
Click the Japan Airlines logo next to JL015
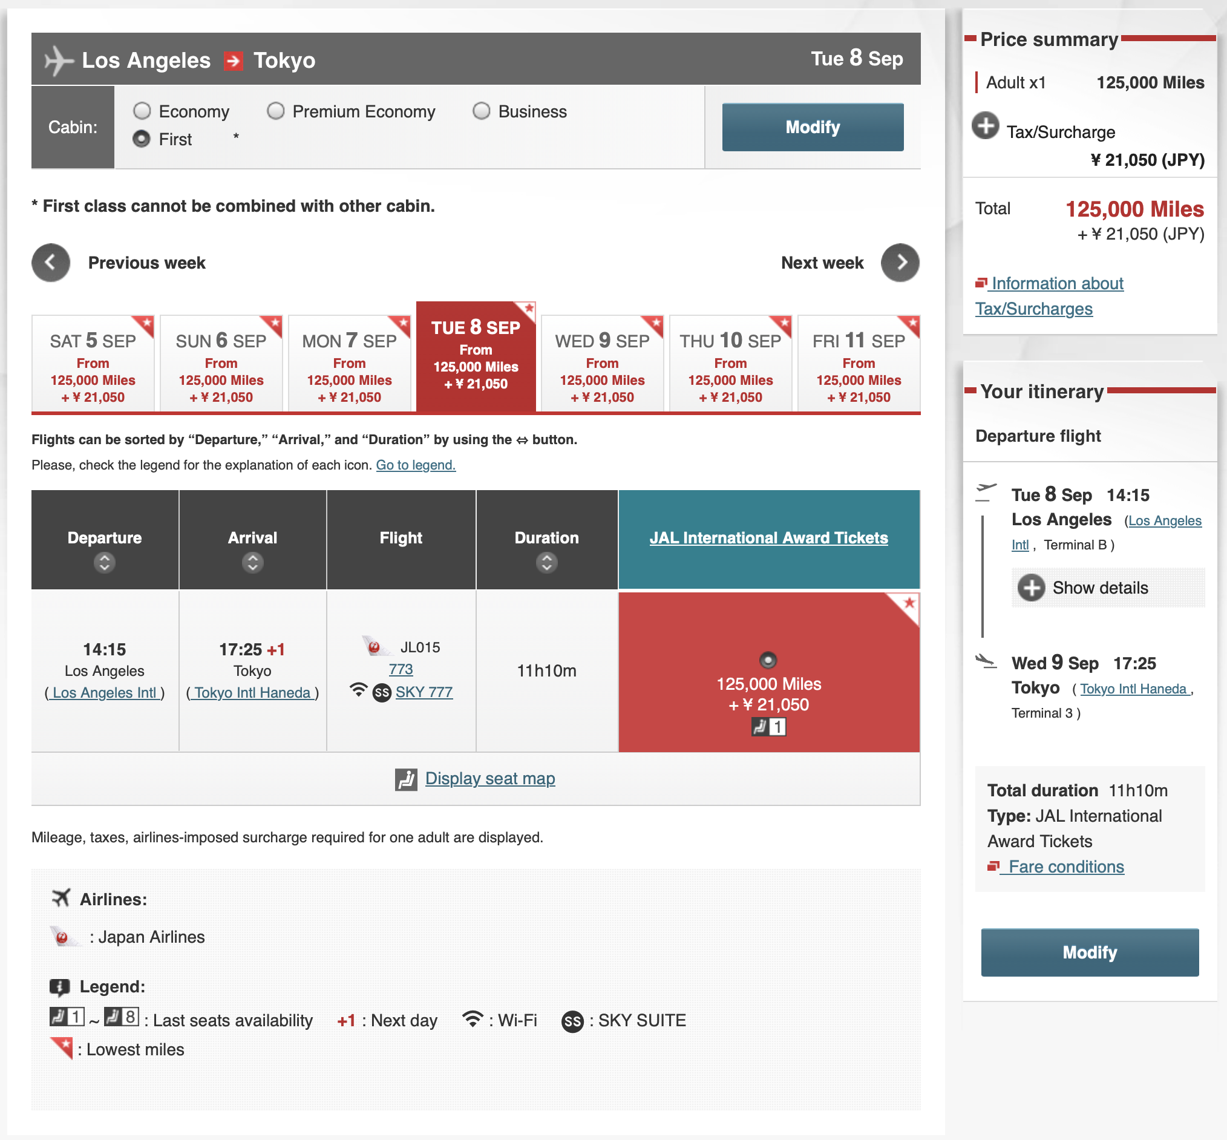(376, 646)
